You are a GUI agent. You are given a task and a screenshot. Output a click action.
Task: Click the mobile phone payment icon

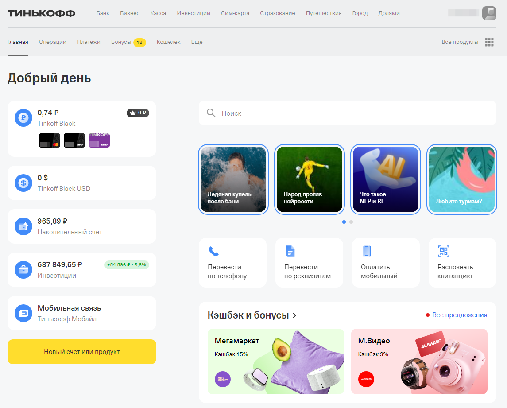367,251
